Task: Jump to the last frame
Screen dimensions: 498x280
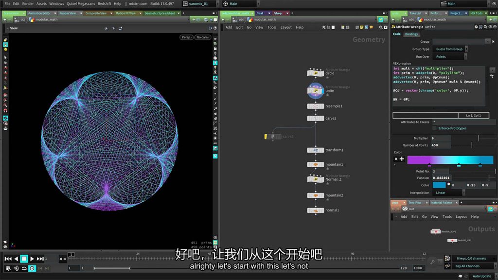Action: (x=40, y=259)
